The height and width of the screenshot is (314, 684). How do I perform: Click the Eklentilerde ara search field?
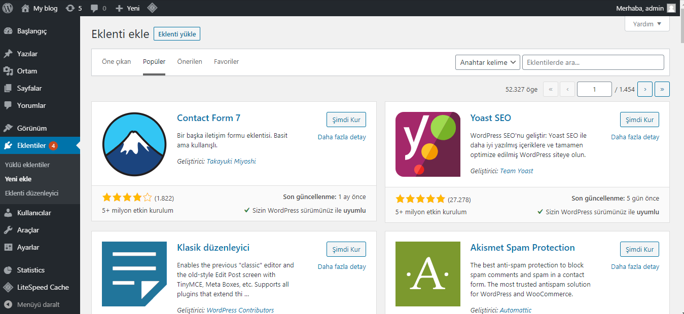point(593,62)
